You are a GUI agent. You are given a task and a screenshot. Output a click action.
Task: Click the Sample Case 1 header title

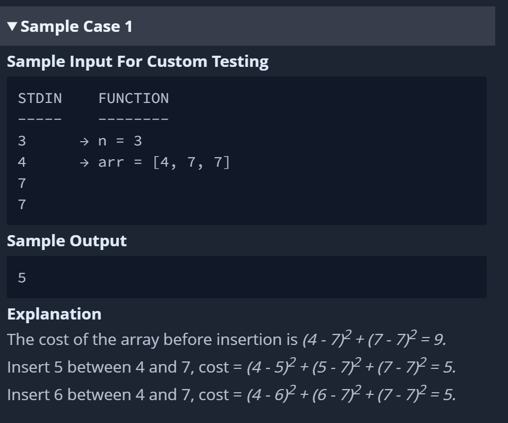(77, 27)
